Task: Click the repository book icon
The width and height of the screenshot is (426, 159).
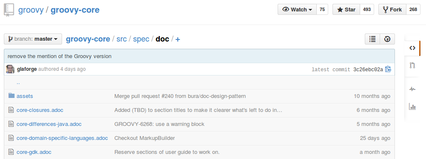Action: tap(9, 10)
